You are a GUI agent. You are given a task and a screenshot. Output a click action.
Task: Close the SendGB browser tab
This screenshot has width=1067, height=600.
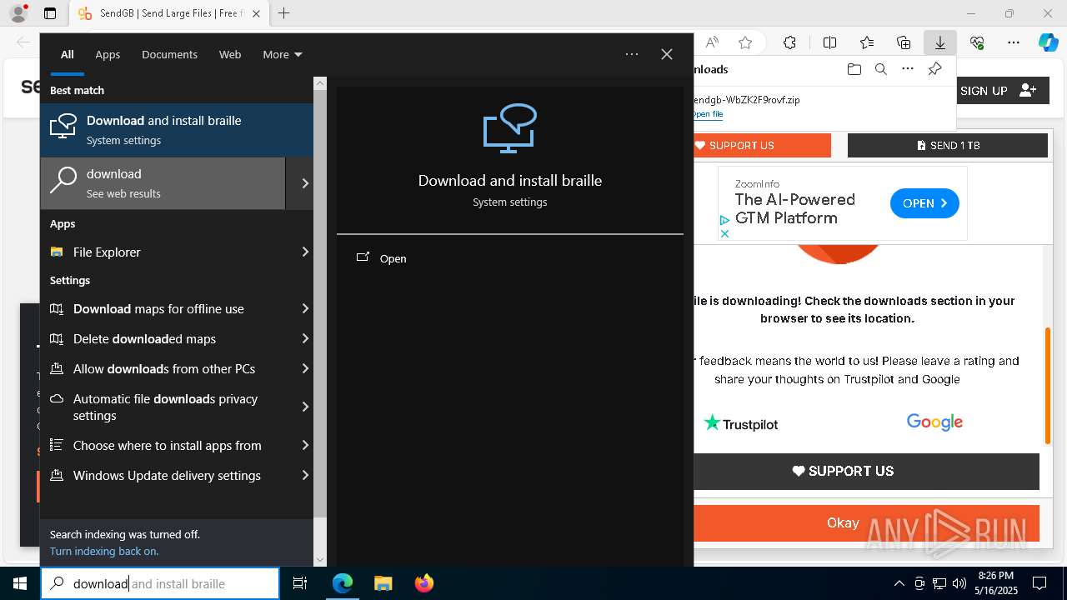[256, 13]
